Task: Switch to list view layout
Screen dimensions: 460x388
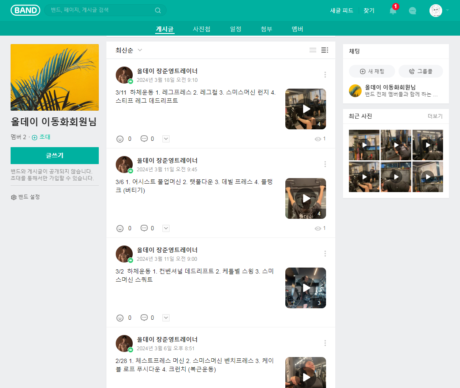Action: click(x=325, y=50)
